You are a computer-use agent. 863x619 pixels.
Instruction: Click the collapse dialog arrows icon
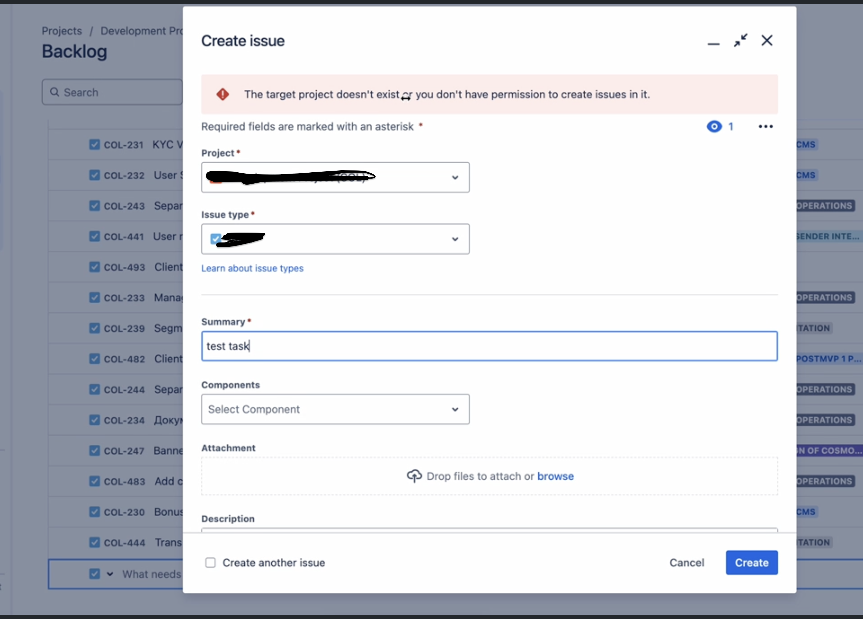point(740,40)
